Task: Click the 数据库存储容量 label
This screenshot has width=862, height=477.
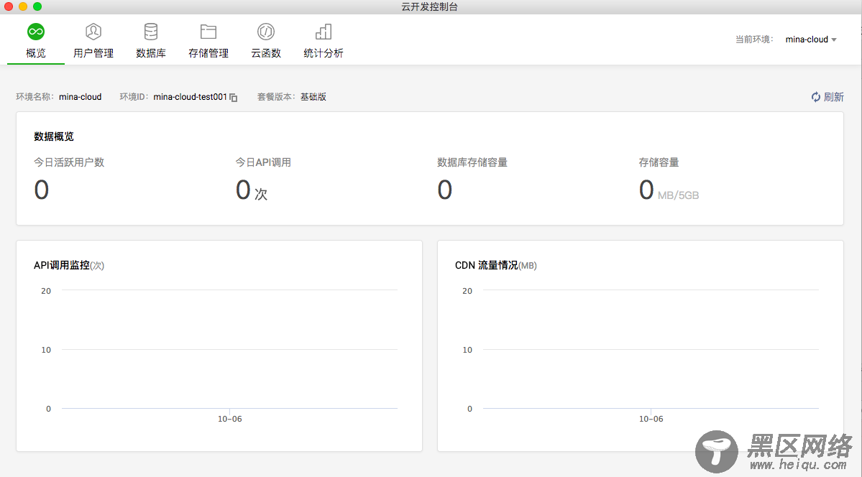Action: click(472, 162)
